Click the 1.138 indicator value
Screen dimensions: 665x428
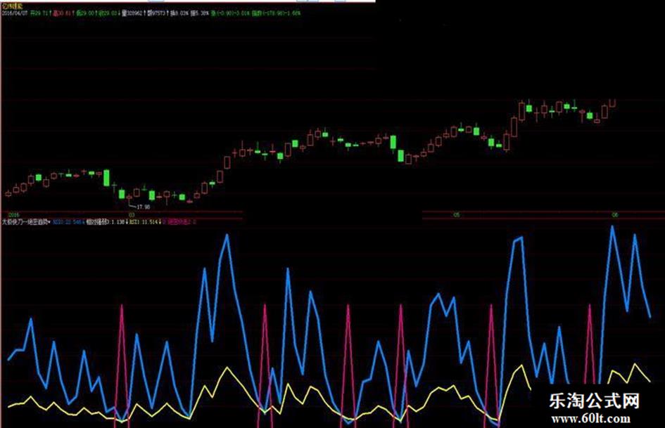pyautogui.click(x=117, y=222)
